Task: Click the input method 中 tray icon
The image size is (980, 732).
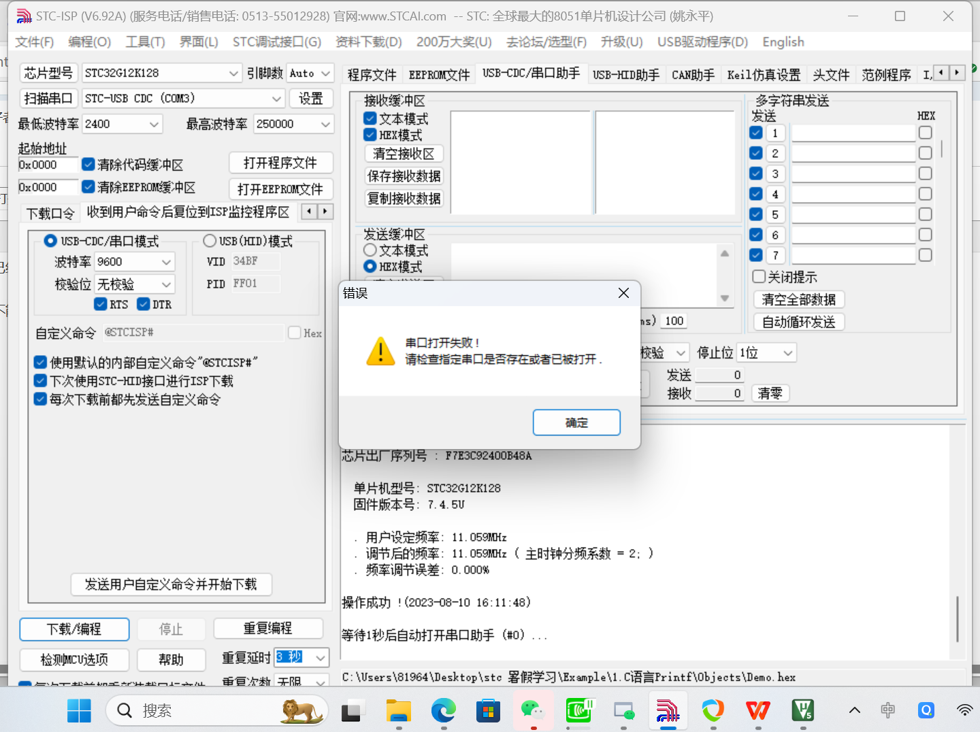Action: 888,711
